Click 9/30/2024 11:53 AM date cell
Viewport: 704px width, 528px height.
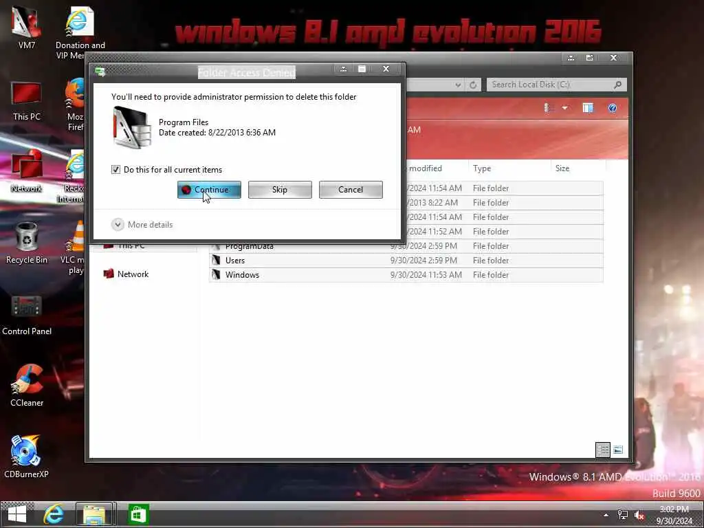tap(426, 275)
